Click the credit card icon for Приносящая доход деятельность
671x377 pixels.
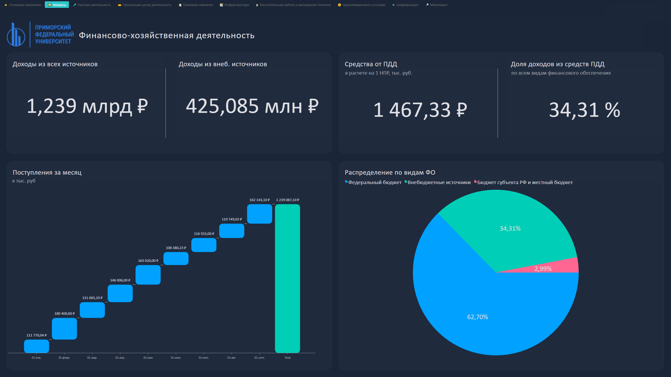(120, 5)
